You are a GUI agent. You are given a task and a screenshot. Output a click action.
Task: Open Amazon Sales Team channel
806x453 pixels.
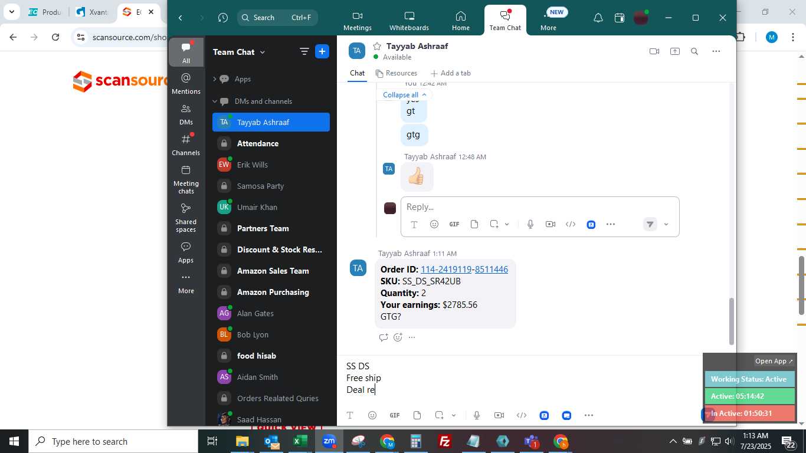271,271
